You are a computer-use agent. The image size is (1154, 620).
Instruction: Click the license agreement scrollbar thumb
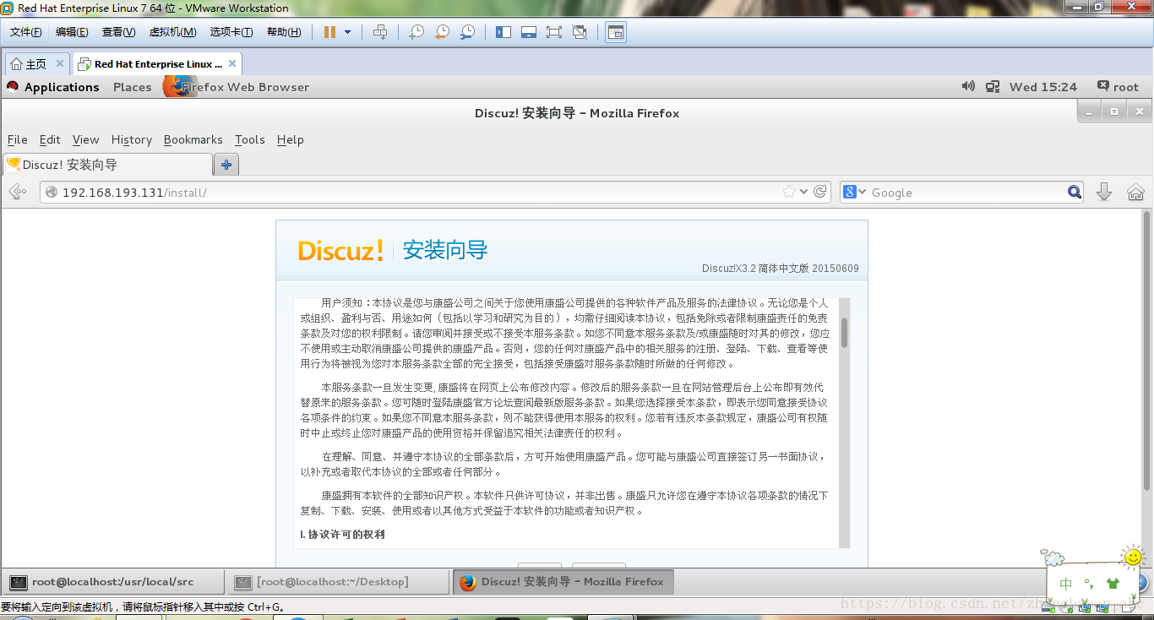pyautogui.click(x=844, y=333)
